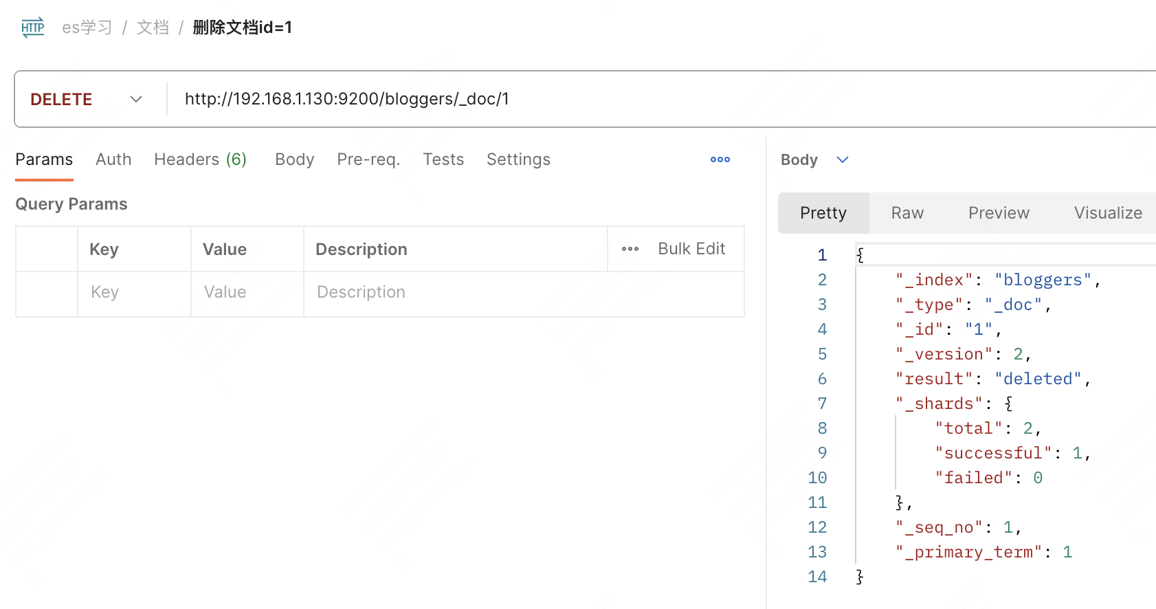This screenshot has height=609, width=1156.
Task: Open the Auth tab
Action: (113, 159)
